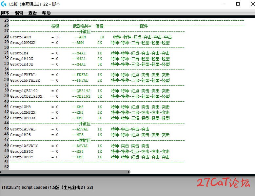The image size is (255, 196).
Task: Open the 帮助 menu
Action: point(46,13)
